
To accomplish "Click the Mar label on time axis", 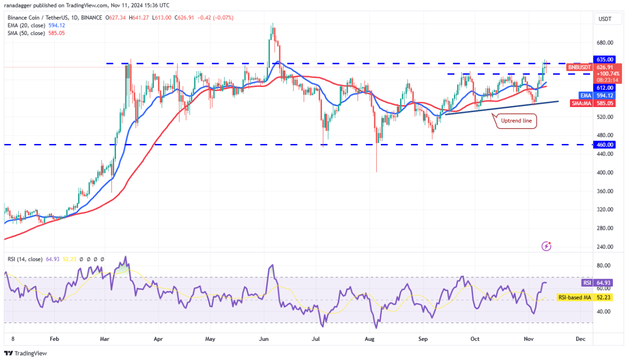I will 106,338.
